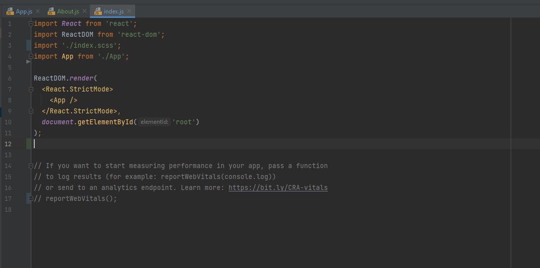
Task: Switch to the App.js tab
Action: (x=24, y=11)
